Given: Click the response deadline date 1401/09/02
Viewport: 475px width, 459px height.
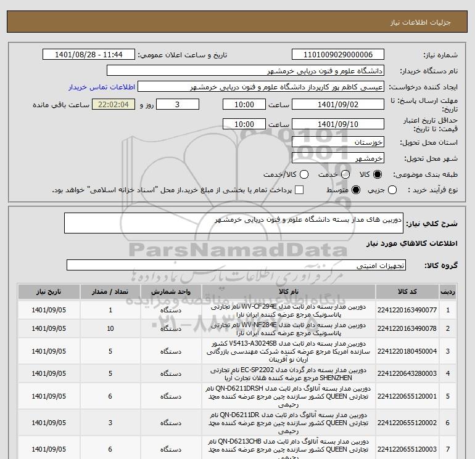Looking at the screenshot, I should point(338,105).
